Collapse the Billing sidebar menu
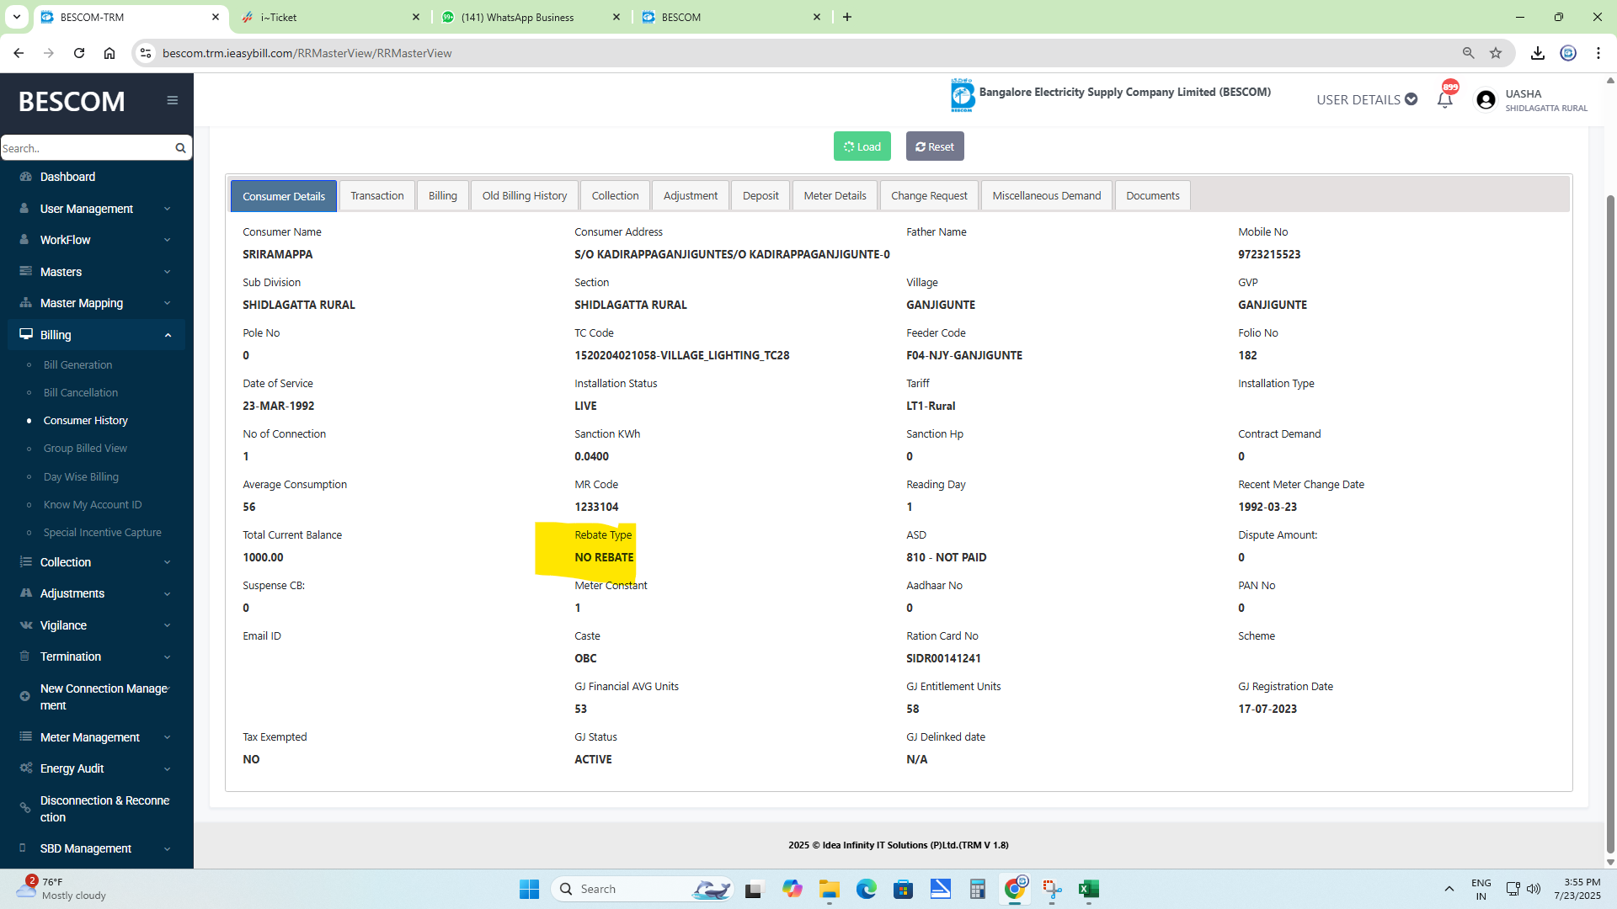This screenshot has width=1617, height=909. pyautogui.click(x=96, y=335)
